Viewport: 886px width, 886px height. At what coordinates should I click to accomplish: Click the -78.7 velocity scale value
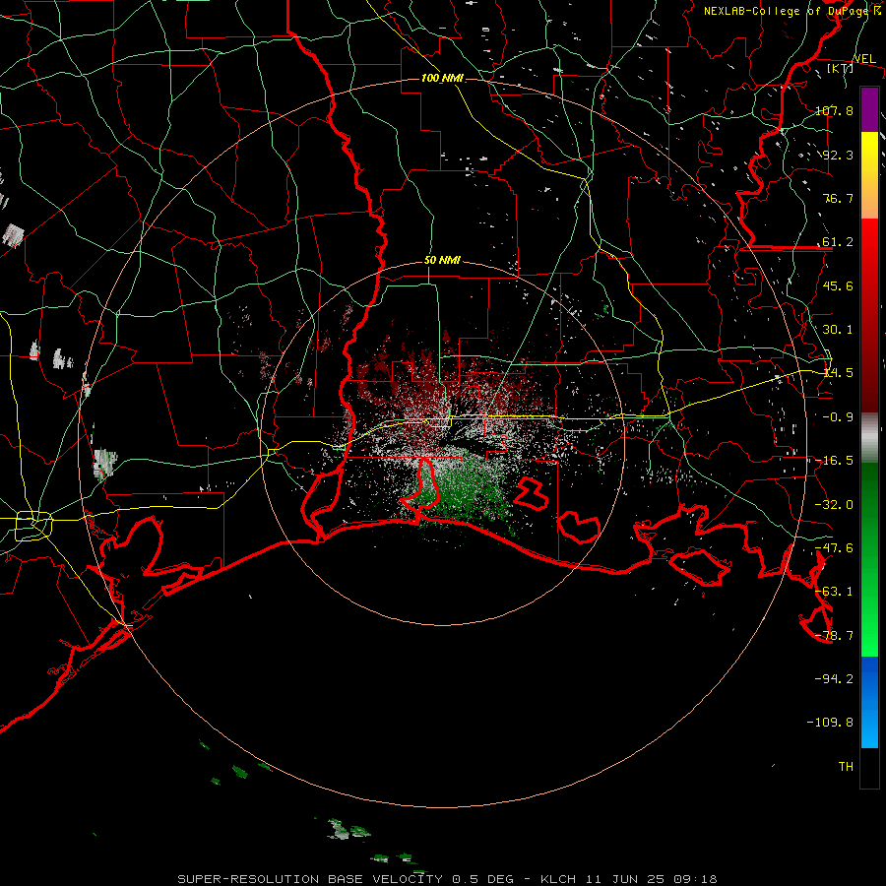(834, 636)
